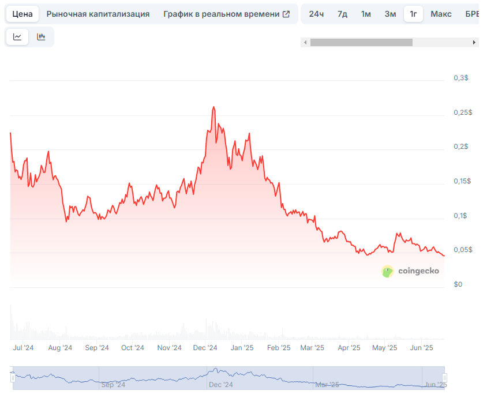
Task: Click the 0,3$ axis label
Action: click(x=461, y=78)
